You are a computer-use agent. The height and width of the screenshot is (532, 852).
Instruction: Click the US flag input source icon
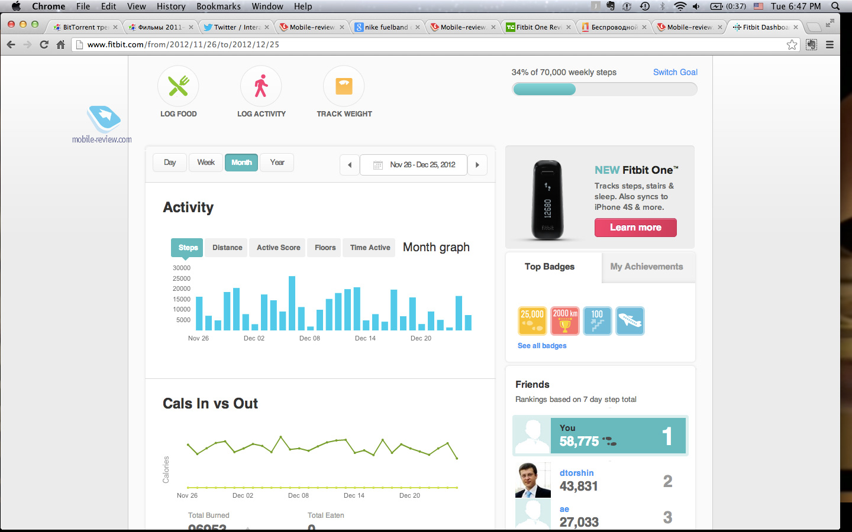click(x=759, y=7)
